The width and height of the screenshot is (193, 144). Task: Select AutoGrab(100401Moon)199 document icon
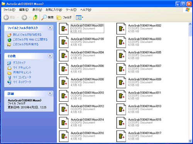64,42
